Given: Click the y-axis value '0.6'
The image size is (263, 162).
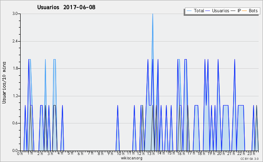Looking at the screenshot, I should (x=15, y=123).
